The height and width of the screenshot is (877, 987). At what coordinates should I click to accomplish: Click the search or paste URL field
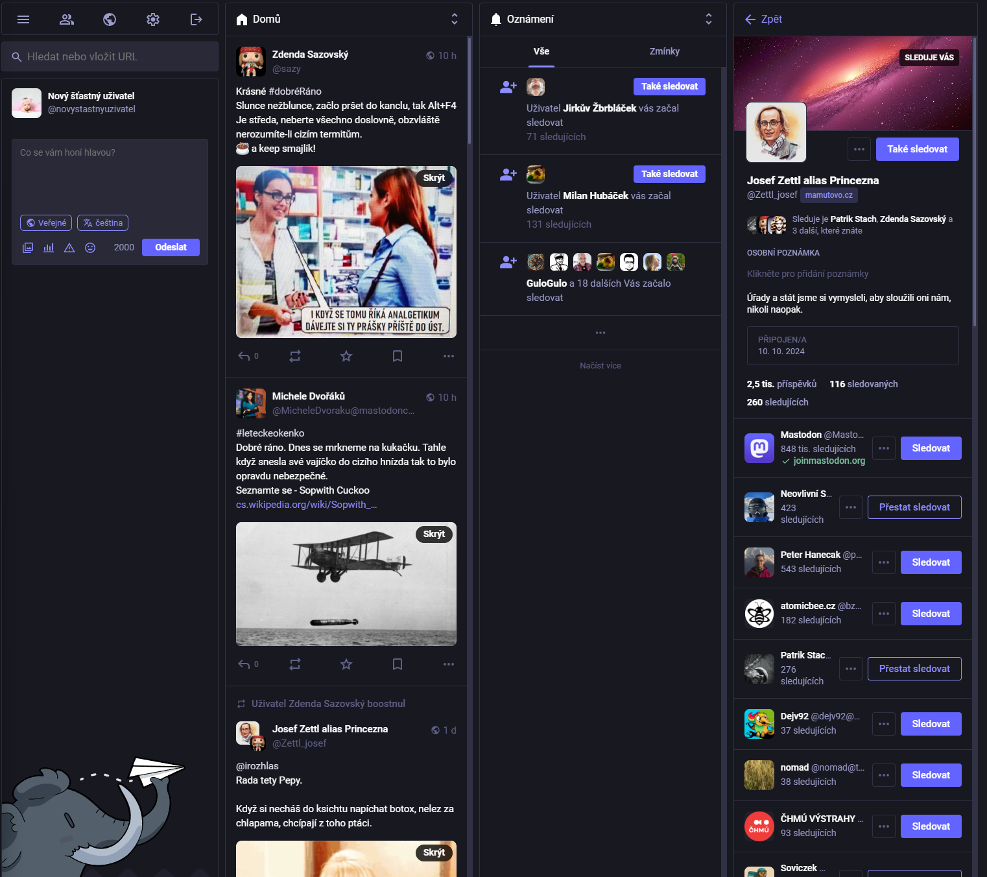click(110, 57)
